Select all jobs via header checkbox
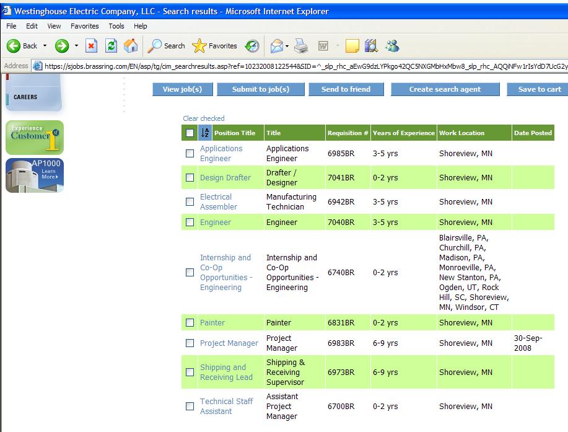This screenshot has width=568, height=432. pyautogui.click(x=190, y=133)
